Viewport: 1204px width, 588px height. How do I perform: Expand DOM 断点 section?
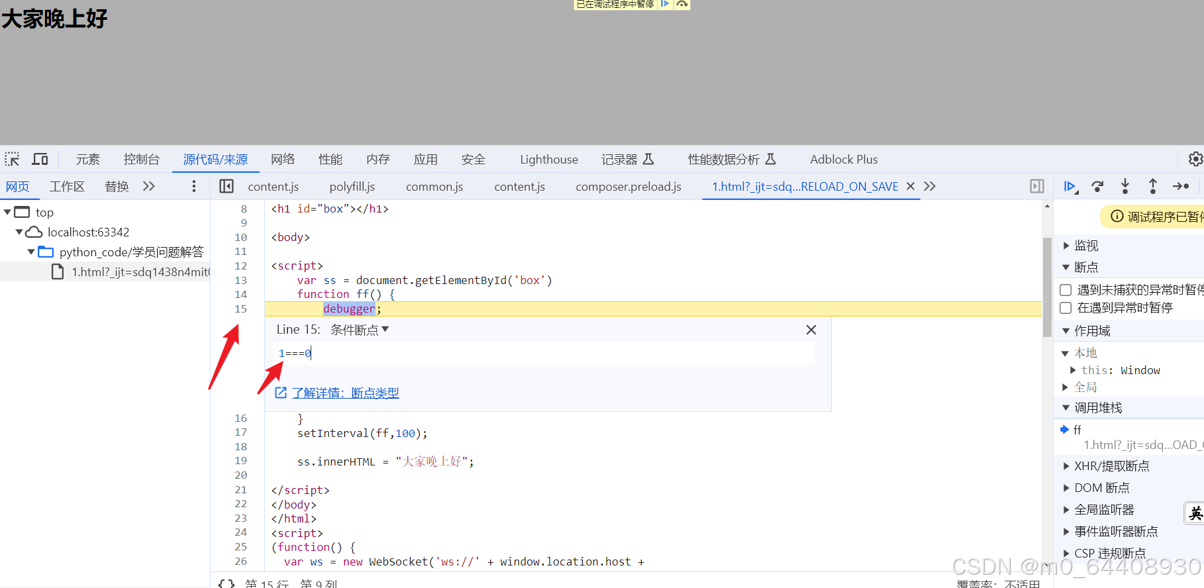point(1066,488)
